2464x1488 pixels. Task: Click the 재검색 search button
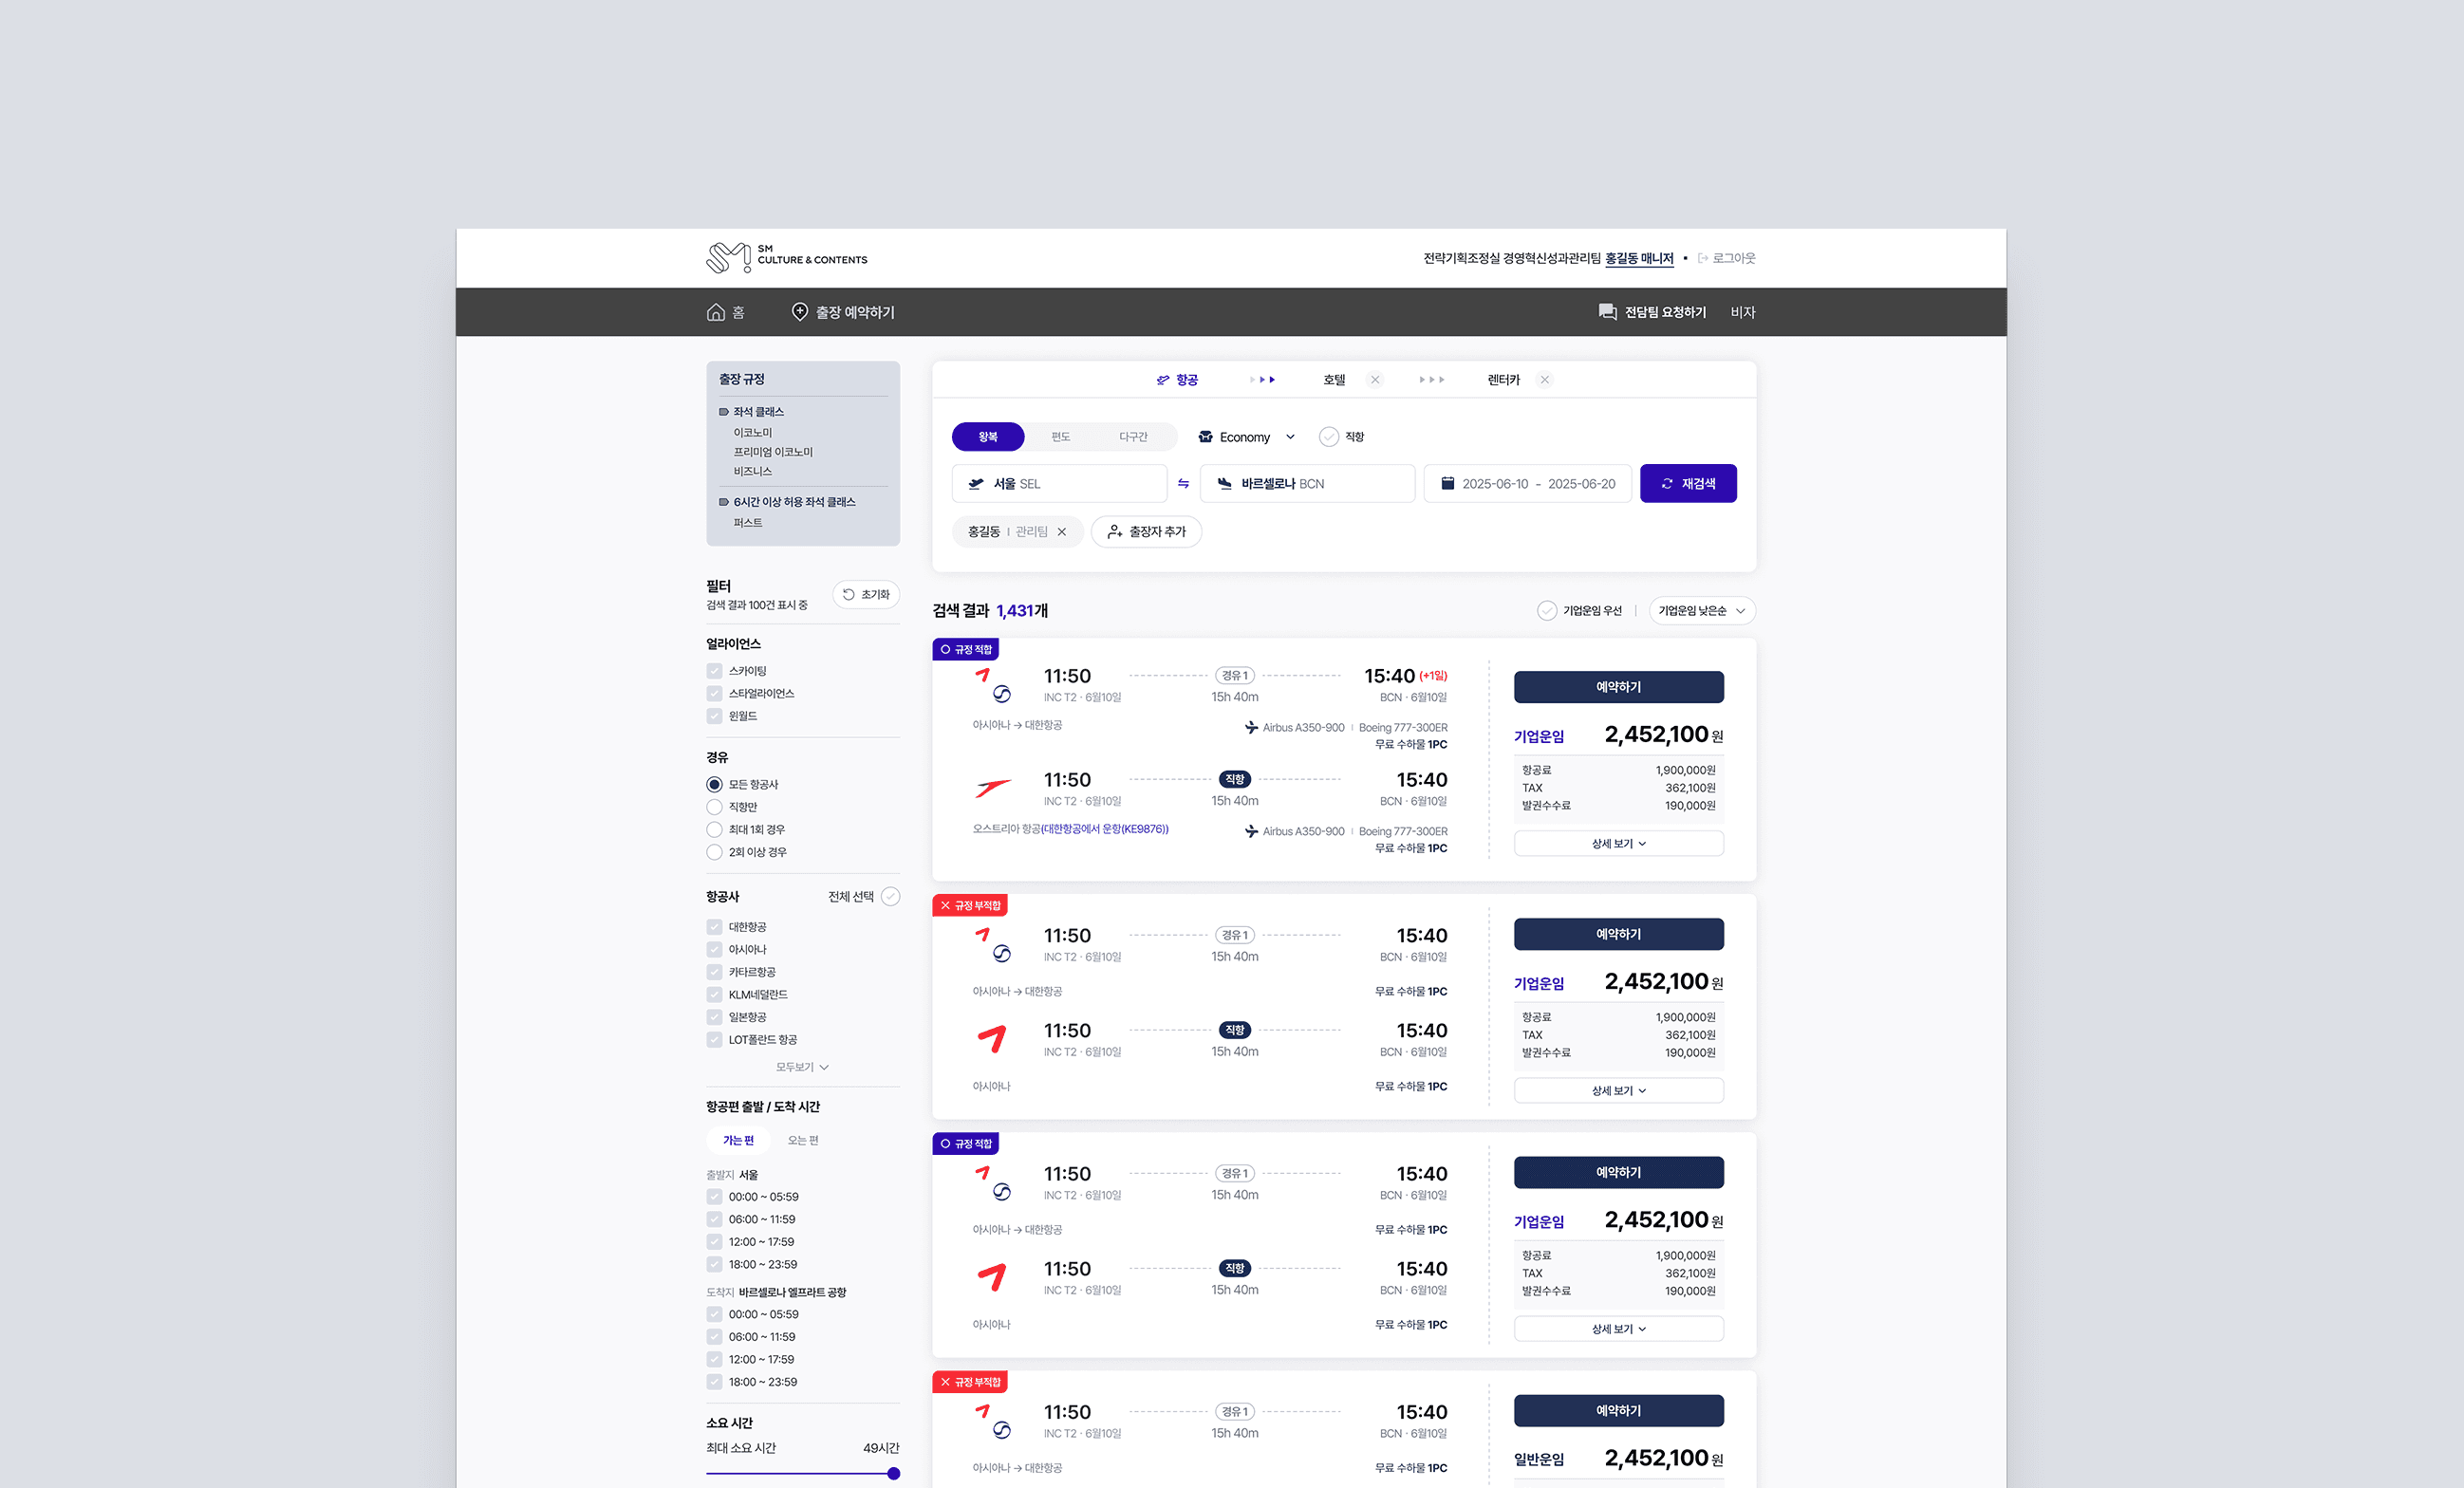(x=1687, y=484)
